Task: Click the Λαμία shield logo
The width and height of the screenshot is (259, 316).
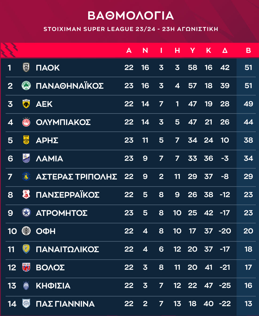Action: (26, 158)
